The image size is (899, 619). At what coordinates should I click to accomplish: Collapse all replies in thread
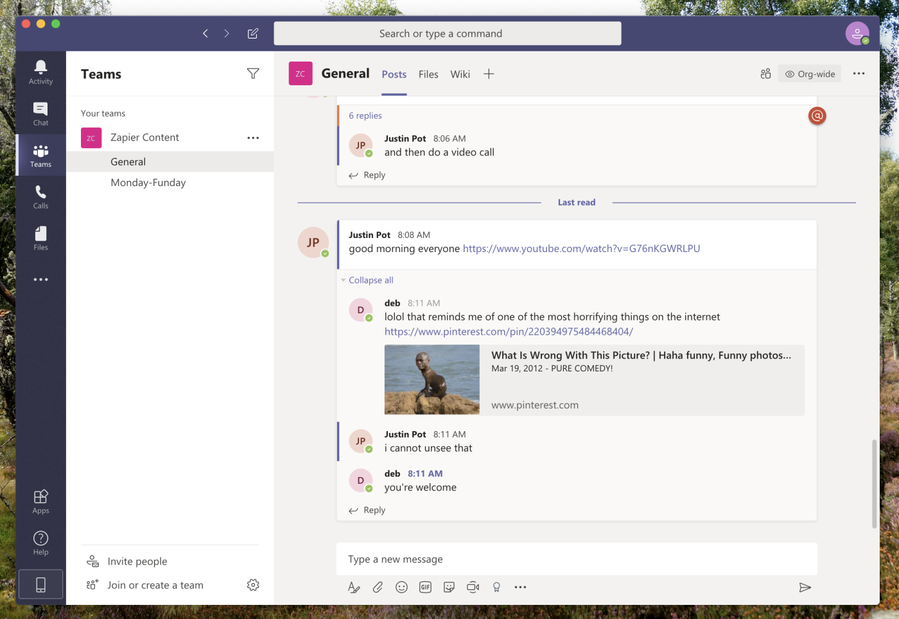371,280
